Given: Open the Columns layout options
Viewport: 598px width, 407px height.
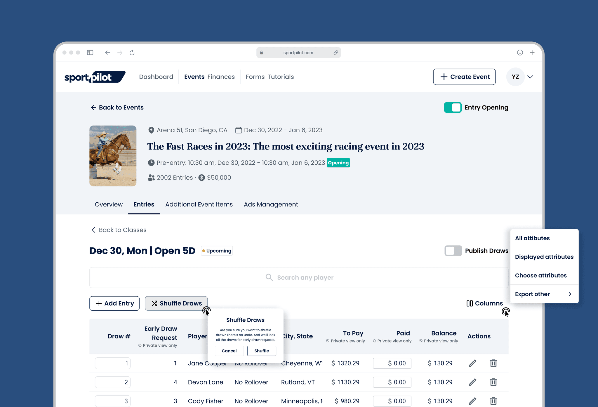Looking at the screenshot, I should click(x=485, y=303).
